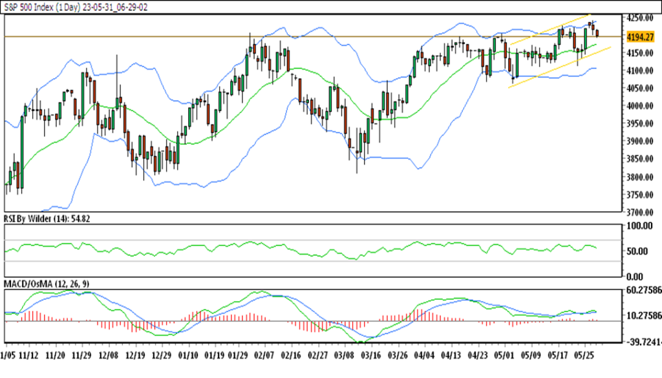Viewport: 662px width, 378px height.
Task: Click the 3850.00 price axis label
Action: pyautogui.click(x=640, y=160)
